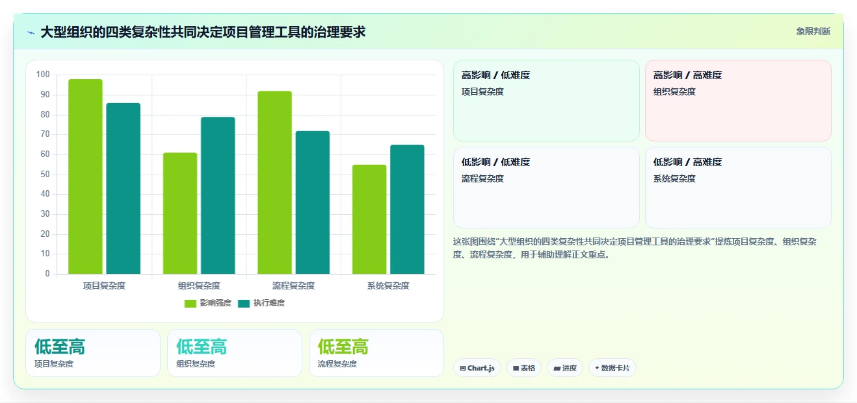The width and height of the screenshot is (857, 403).
Task: Open the 低影响 / 低难度 quadrant card
Action: click(x=546, y=188)
